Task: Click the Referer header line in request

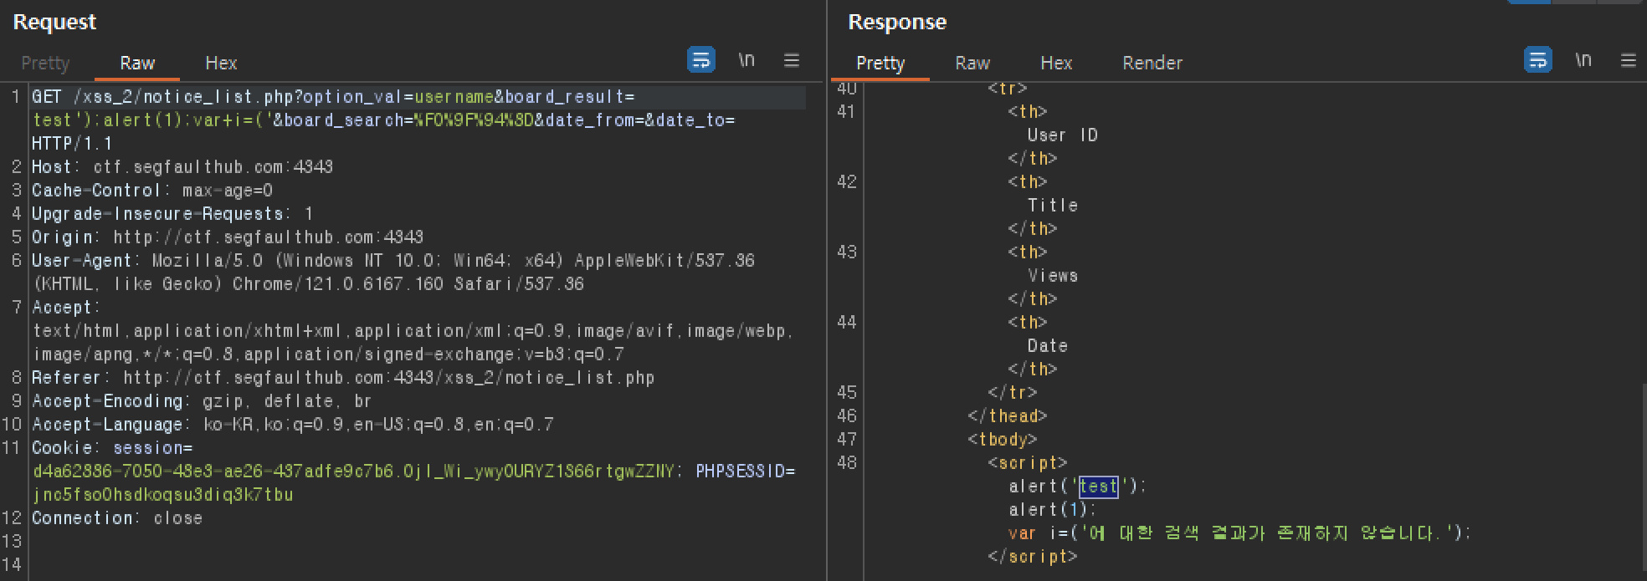Action: 343,378
